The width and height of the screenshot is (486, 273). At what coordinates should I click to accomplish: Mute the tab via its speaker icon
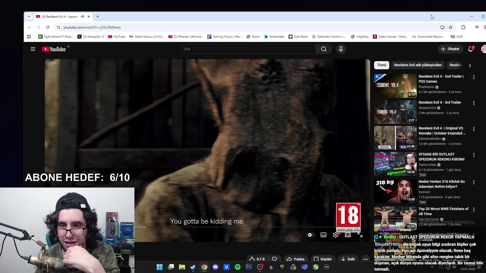[82, 17]
